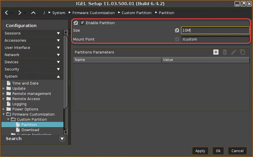Open the Network configuration section

[32, 55]
